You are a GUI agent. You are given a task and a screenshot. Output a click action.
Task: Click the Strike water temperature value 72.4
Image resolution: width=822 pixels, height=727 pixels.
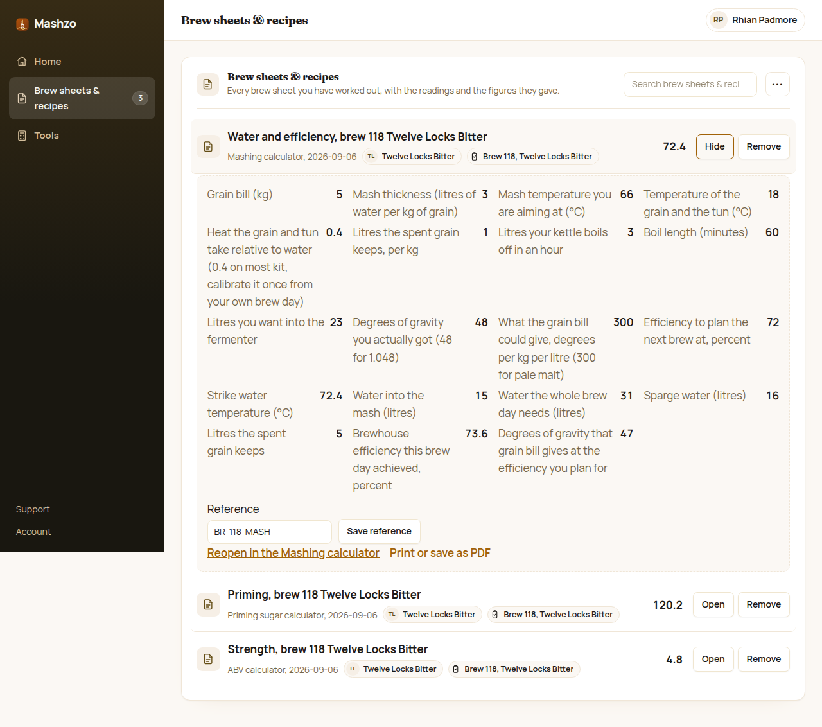pos(331,396)
